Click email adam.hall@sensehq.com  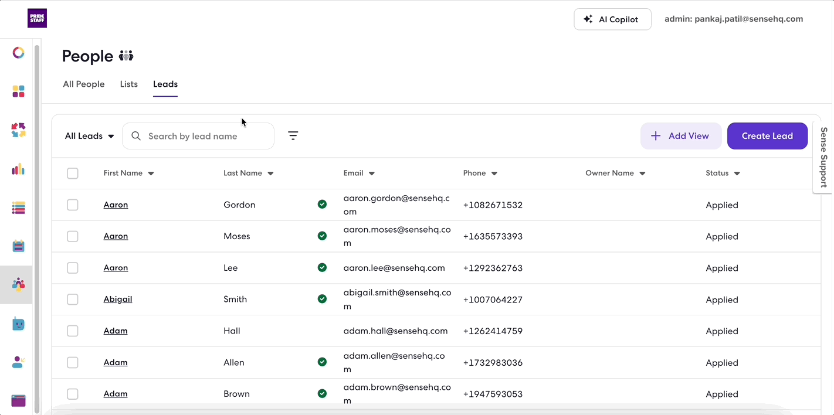[x=395, y=331]
